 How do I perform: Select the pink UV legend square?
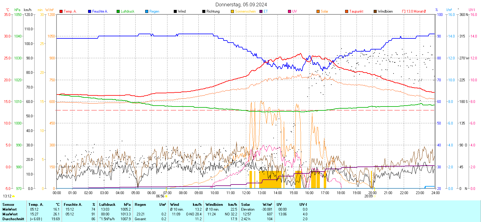click(290, 11)
